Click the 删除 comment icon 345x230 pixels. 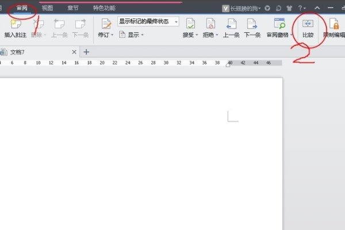[x=39, y=24]
